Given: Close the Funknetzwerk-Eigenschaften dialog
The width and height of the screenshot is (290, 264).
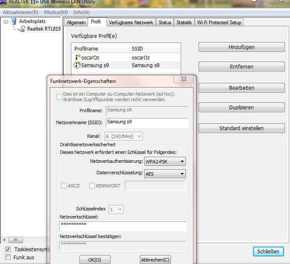Looking at the screenshot, I should tap(184, 79).
